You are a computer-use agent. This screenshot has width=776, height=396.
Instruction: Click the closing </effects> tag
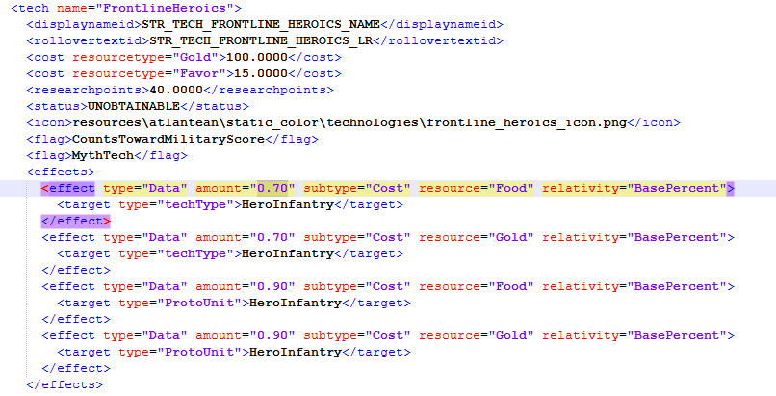click(x=65, y=384)
